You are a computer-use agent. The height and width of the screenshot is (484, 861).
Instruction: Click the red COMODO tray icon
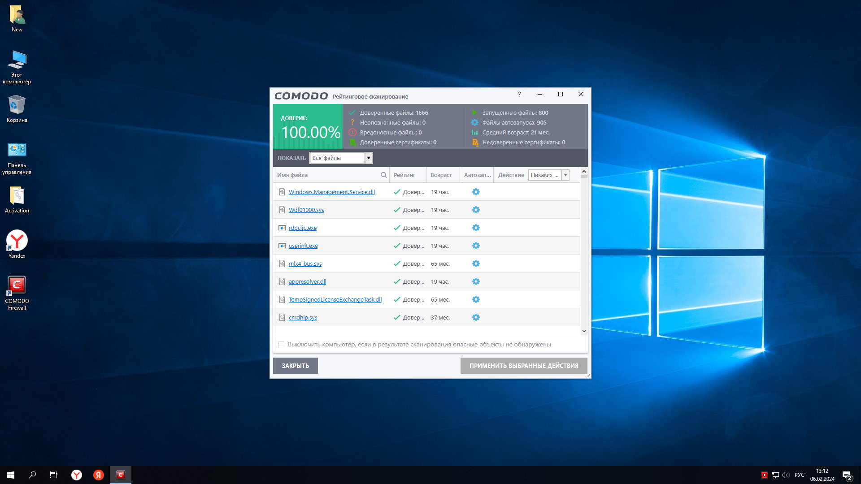click(764, 475)
